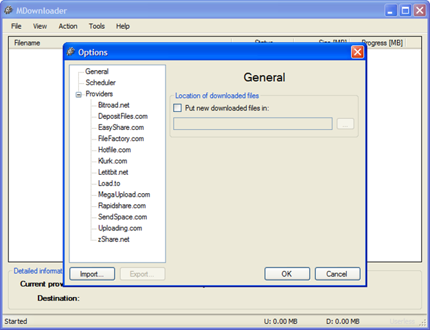Close the Options dialog with red X

pyautogui.click(x=357, y=52)
